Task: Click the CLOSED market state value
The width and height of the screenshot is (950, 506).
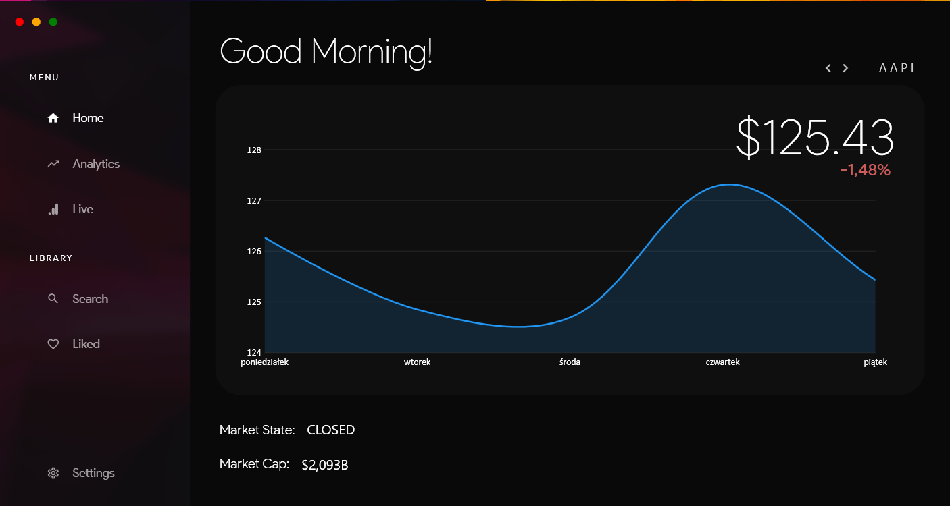Action: tap(331, 430)
